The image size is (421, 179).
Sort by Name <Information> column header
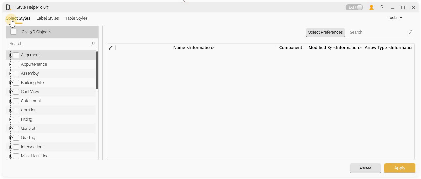[x=194, y=48]
